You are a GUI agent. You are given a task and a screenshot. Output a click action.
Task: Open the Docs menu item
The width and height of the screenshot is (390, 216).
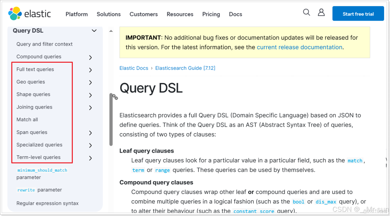pos(236,14)
